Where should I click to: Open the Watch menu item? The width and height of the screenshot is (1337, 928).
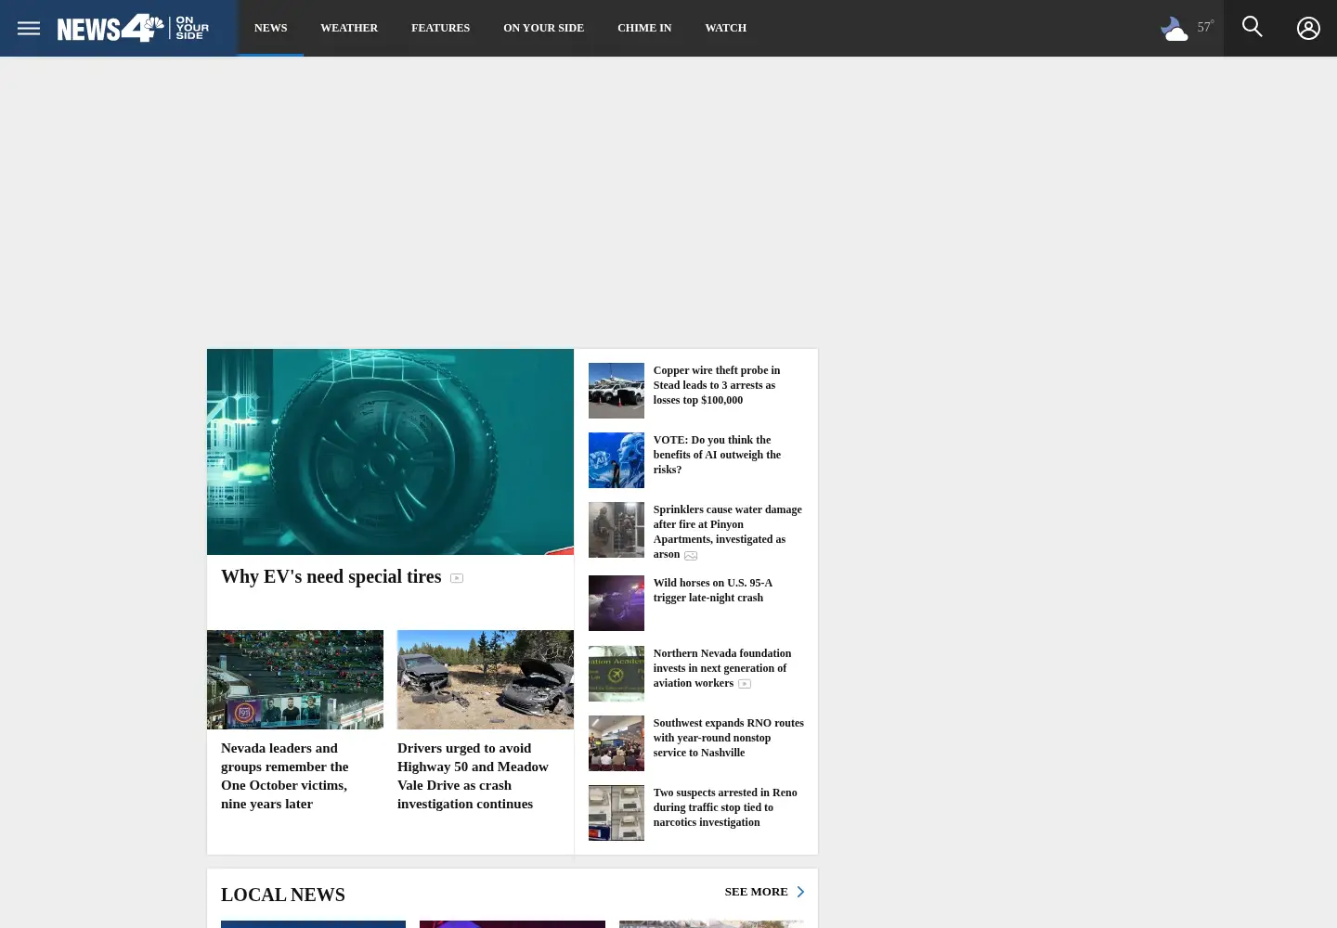pyautogui.click(x=725, y=28)
